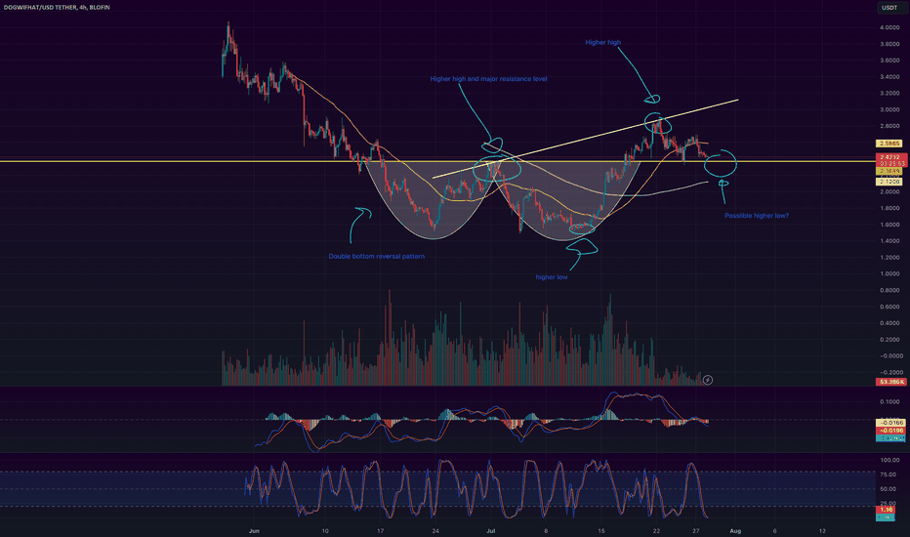Select the 'Higher high and major resistance level' note
Viewport: 910px width, 537px height.
click(488, 79)
